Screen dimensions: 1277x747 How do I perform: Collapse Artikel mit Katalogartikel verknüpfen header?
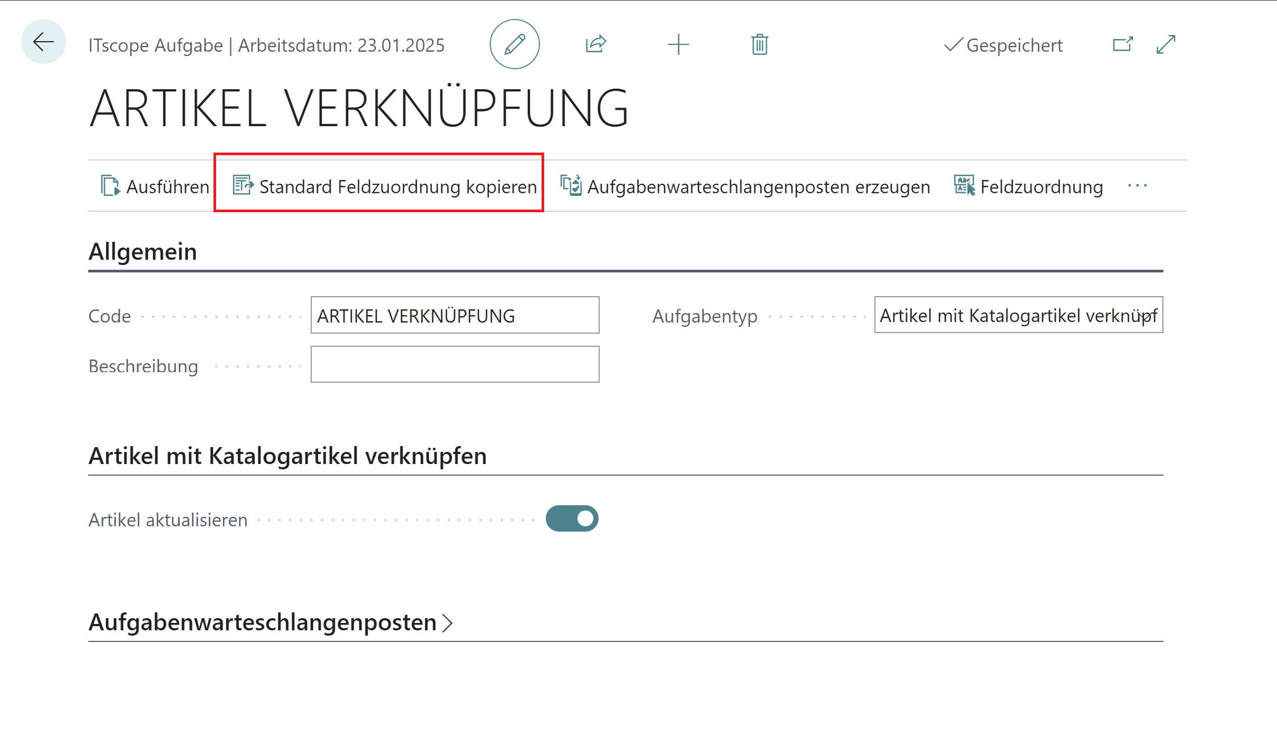click(x=287, y=456)
